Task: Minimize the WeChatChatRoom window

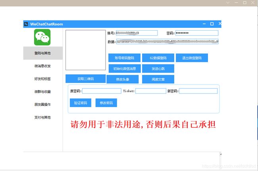Action: (x=204, y=24)
